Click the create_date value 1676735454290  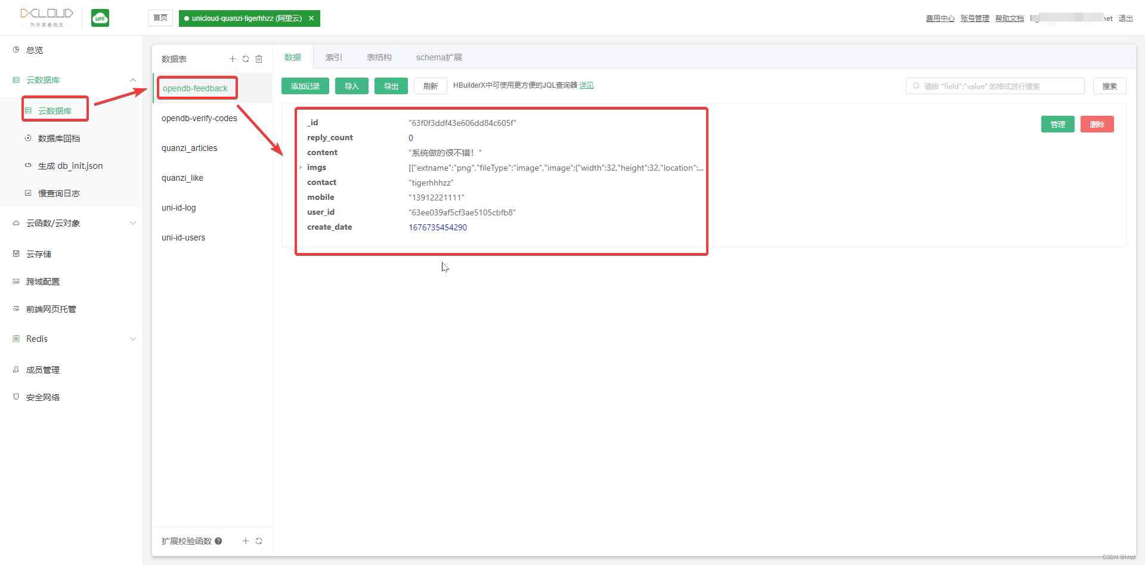point(438,227)
